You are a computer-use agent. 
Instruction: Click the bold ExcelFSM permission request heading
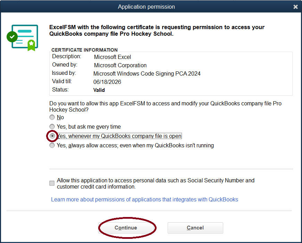tap(157, 31)
